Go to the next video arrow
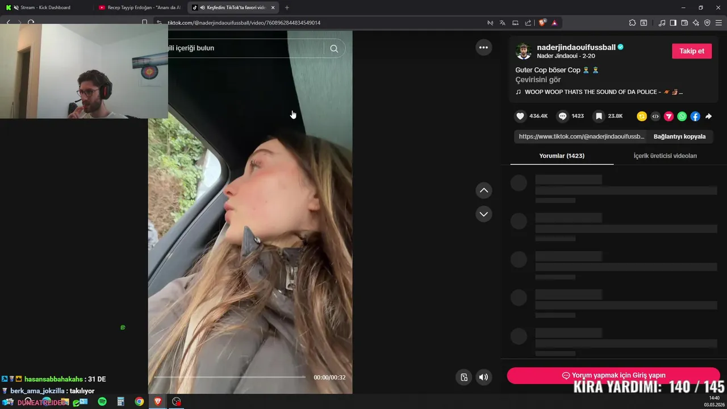This screenshot has width=727, height=409. (484, 214)
